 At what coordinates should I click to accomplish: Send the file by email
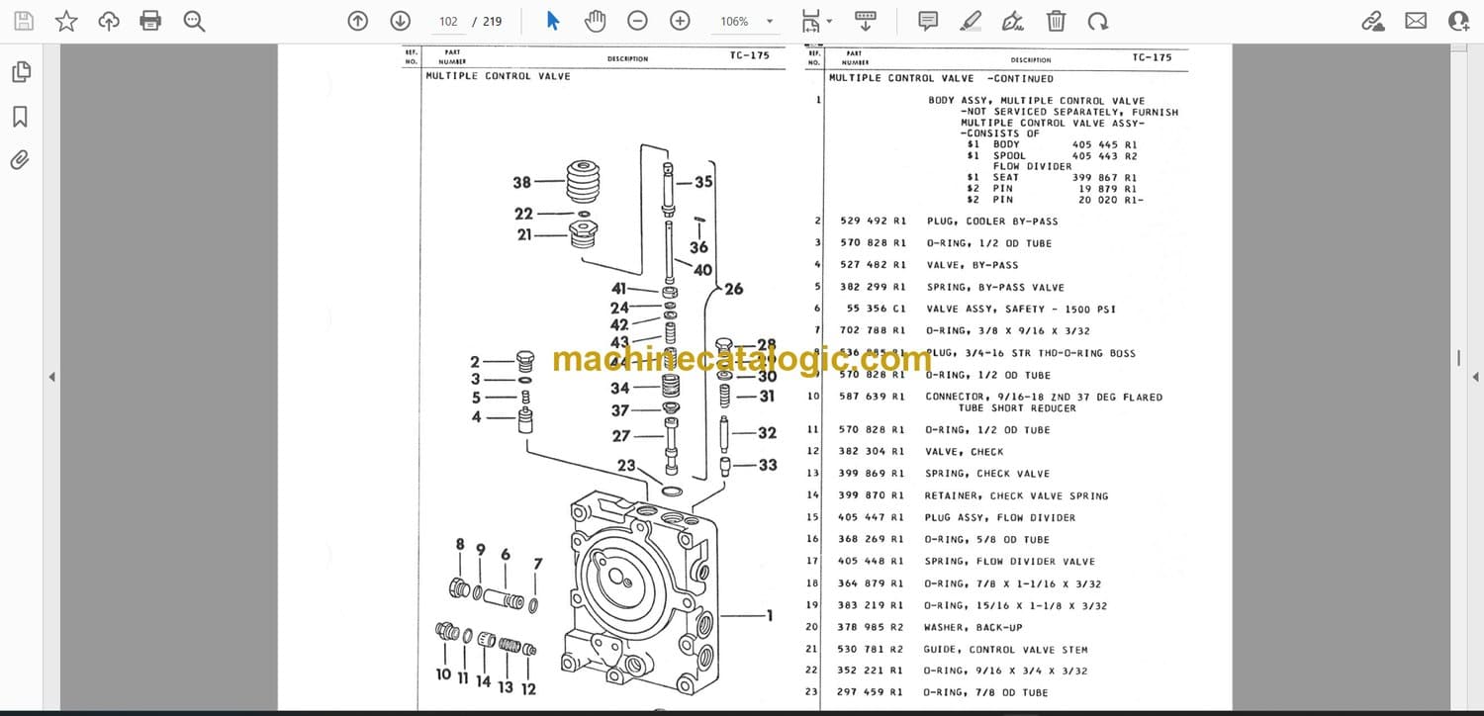coord(1416,20)
